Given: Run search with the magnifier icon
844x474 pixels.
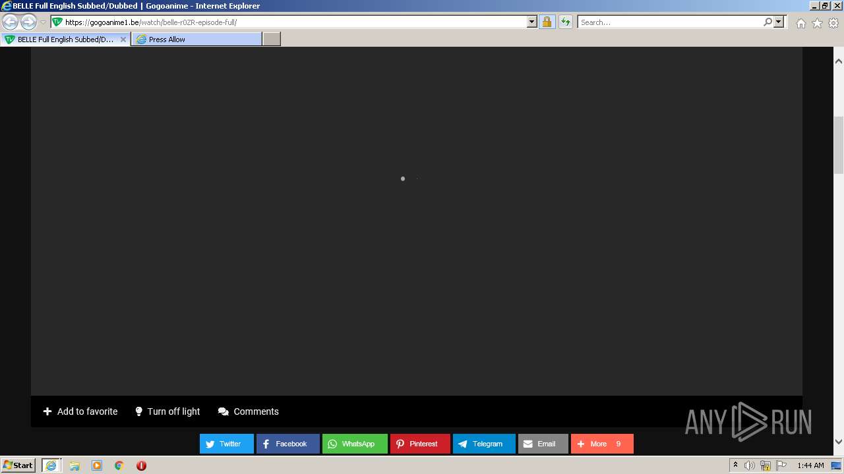Looking at the screenshot, I should pyautogui.click(x=768, y=22).
